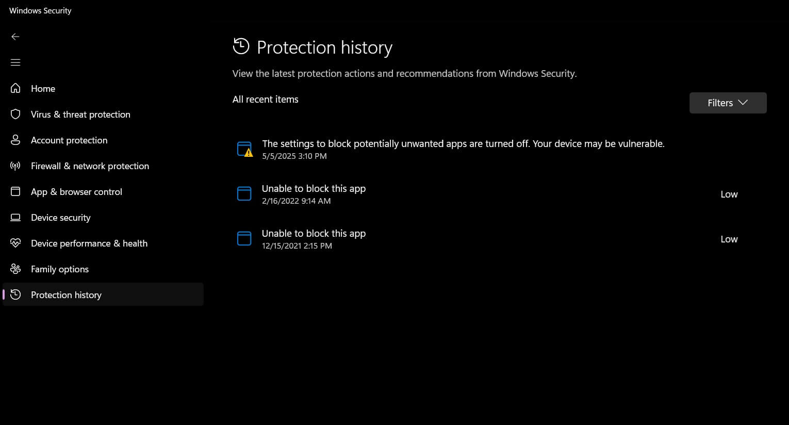Image resolution: width=789 pixels, height=425 pixels.
Task: Click the Protection history clock icon
Action: 15,295
